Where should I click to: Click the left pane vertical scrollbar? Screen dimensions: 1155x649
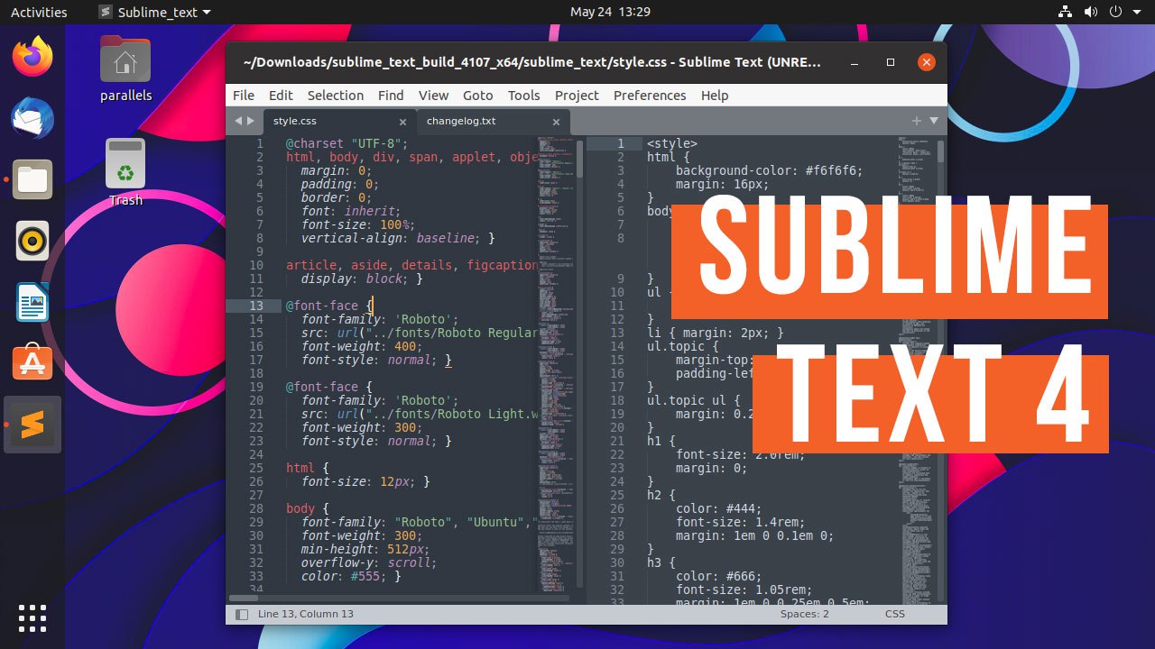click(x=579, y=157)
